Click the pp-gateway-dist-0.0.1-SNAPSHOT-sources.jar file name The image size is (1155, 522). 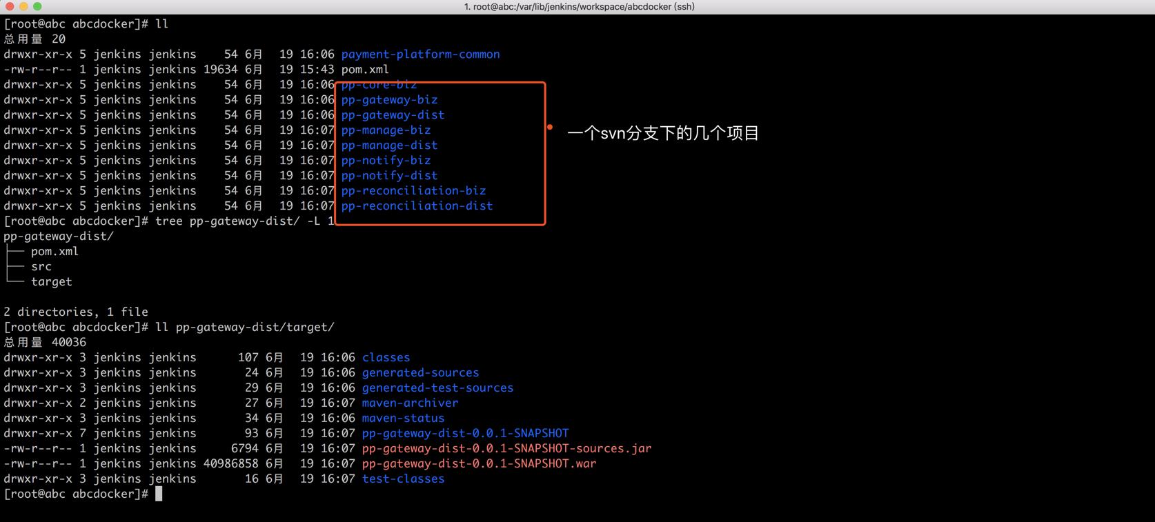click(x=506, y=448)
